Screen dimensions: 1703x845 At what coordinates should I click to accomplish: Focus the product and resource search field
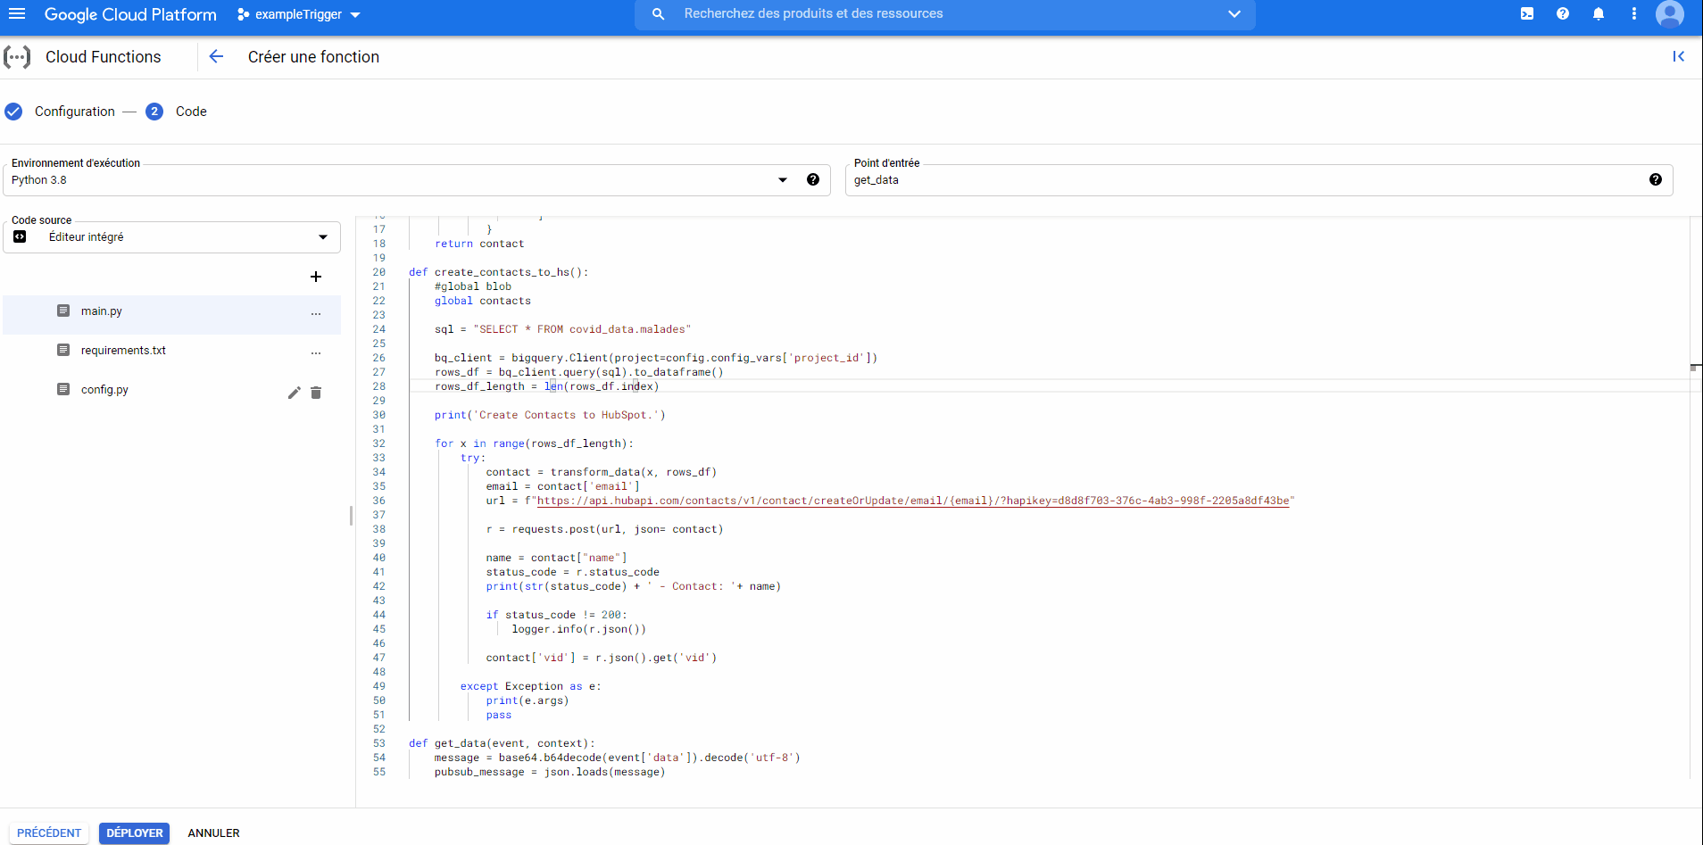point(946,14)
